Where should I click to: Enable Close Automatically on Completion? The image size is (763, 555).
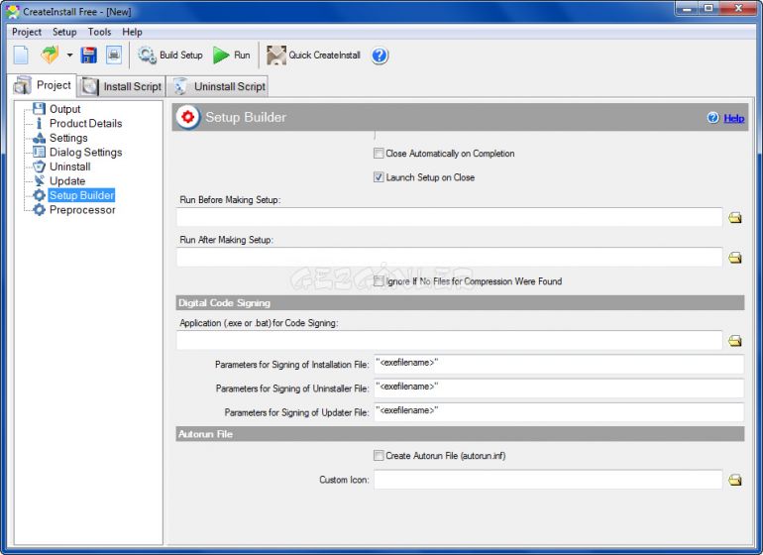pos(379,154)
